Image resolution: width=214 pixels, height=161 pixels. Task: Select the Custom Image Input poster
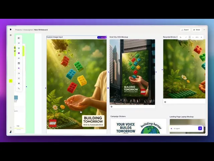(x=77, y=84)
